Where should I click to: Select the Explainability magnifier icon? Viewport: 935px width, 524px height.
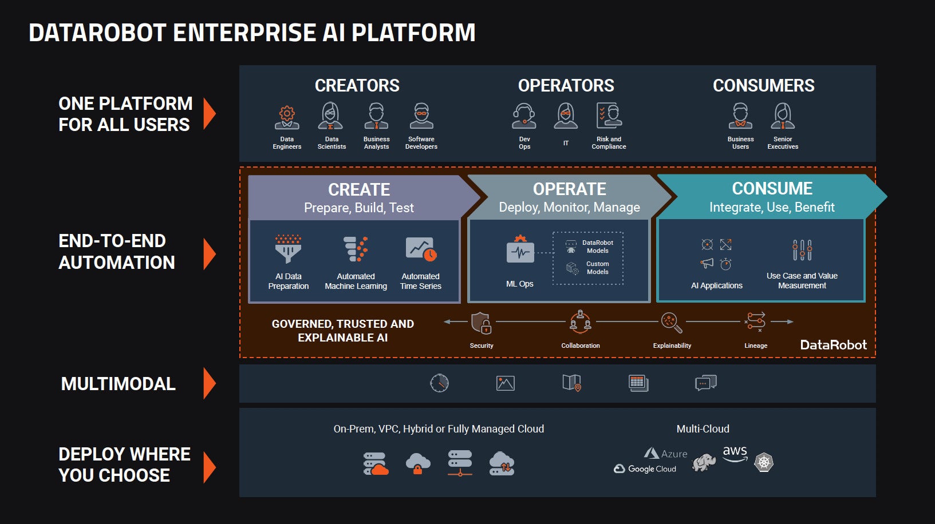[672, 323]
